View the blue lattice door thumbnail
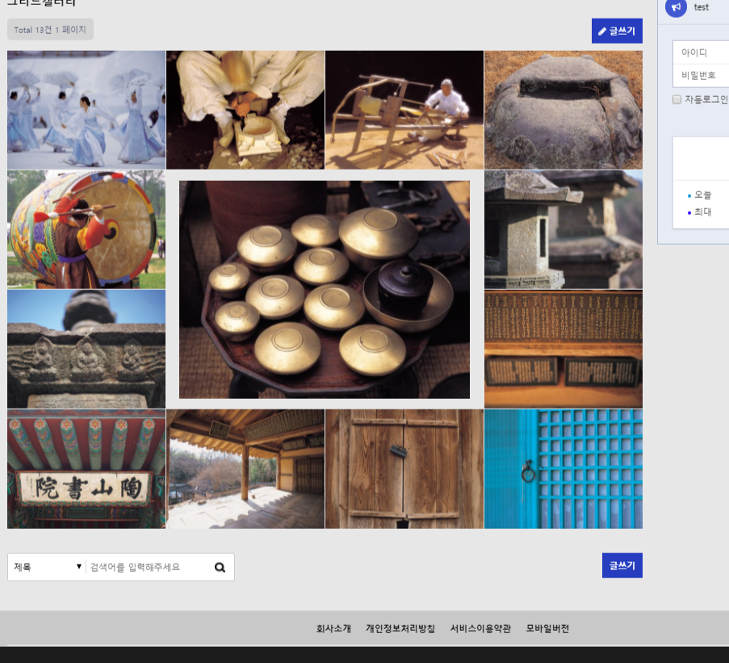The width and height of the screenshot is (729, 663). point(564,468)
